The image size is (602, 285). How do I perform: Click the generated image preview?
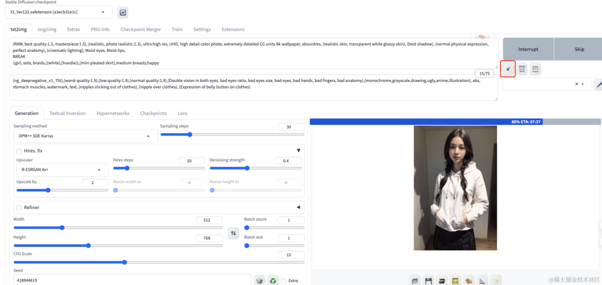(x=455, y=188)
